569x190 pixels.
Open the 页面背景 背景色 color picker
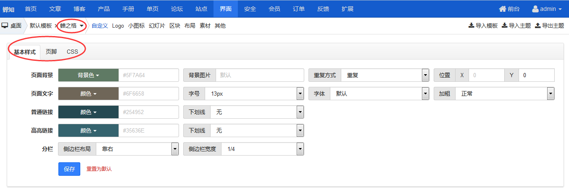pyautogui.click(x=88, y=75)
